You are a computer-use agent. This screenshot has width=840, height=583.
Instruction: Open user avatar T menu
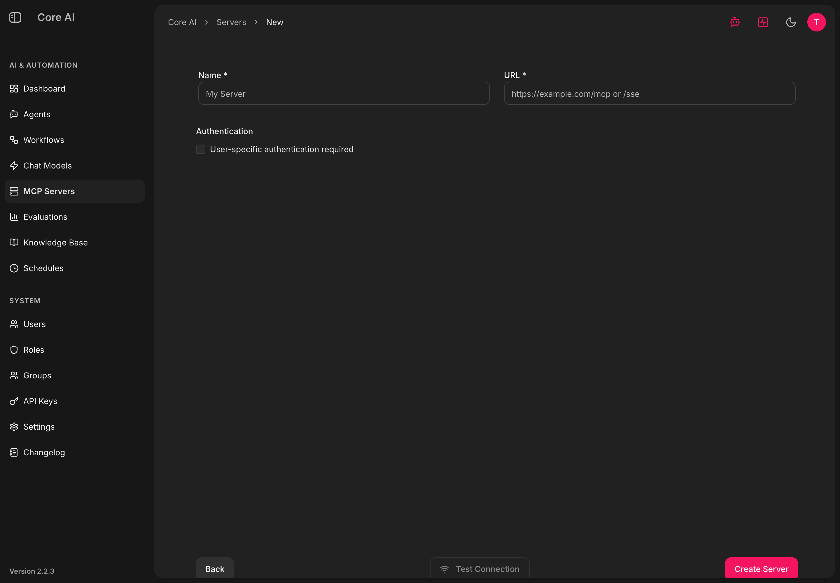click(816, 22)
